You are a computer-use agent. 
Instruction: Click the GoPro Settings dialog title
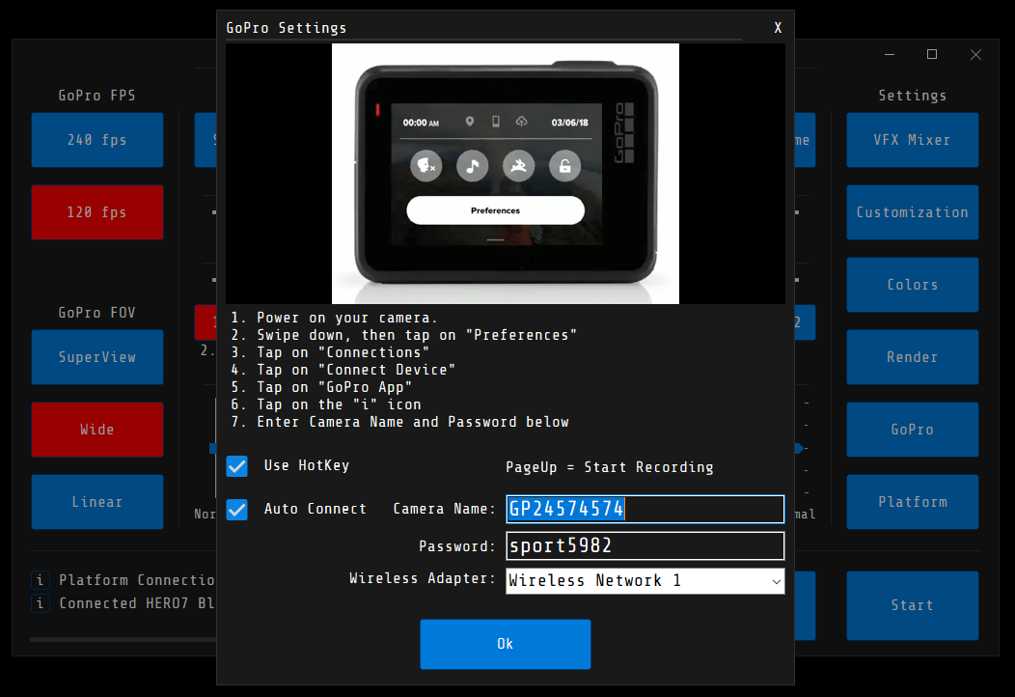287,28
